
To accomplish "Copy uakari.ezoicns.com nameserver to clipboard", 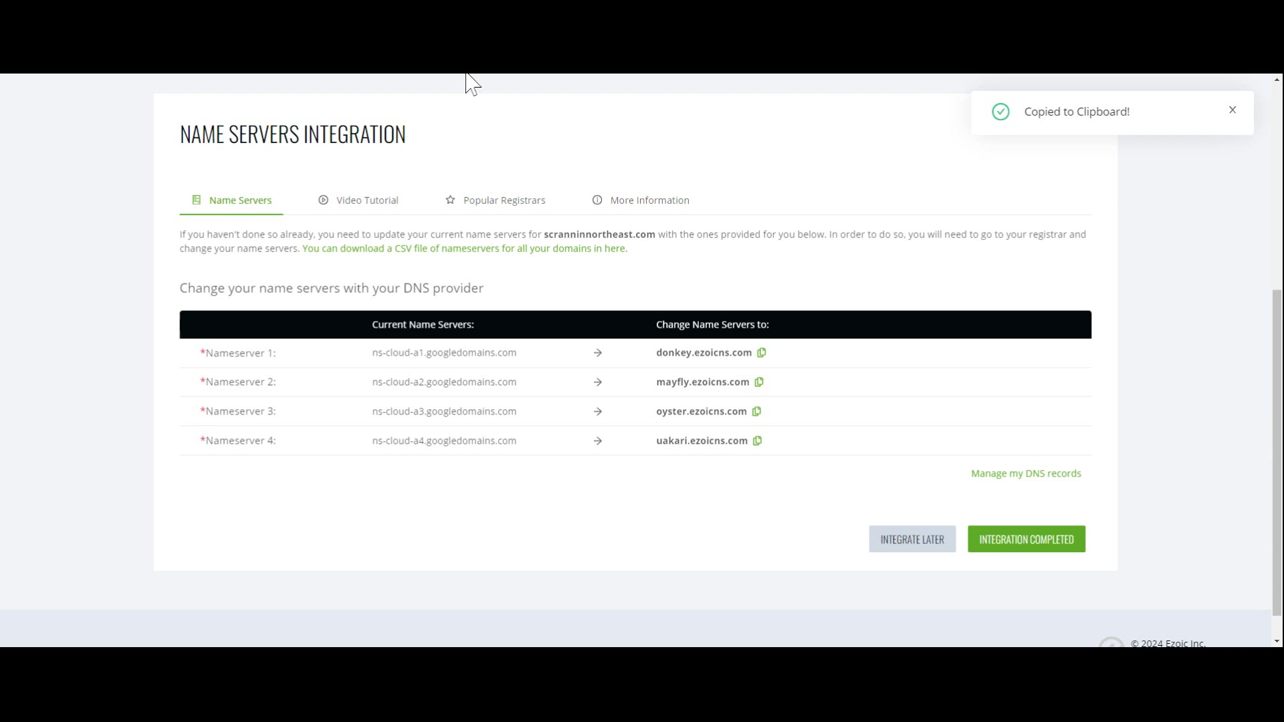I will coord(757,441).
